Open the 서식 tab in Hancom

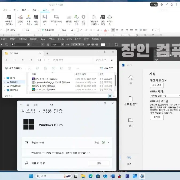[x=6, y=10]
